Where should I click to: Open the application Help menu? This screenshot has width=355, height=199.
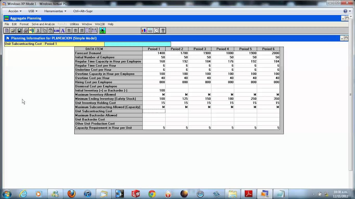point(111,24)
